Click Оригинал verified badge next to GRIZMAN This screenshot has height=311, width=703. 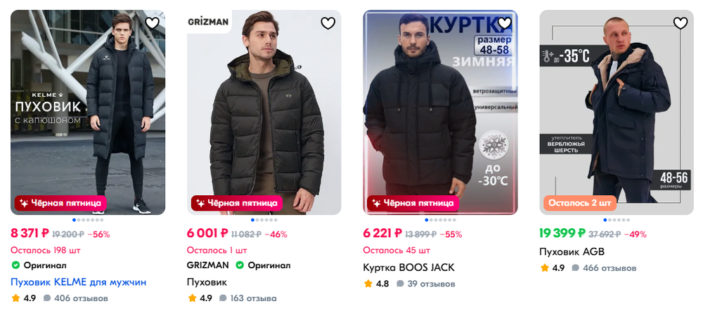pos(264,265)
